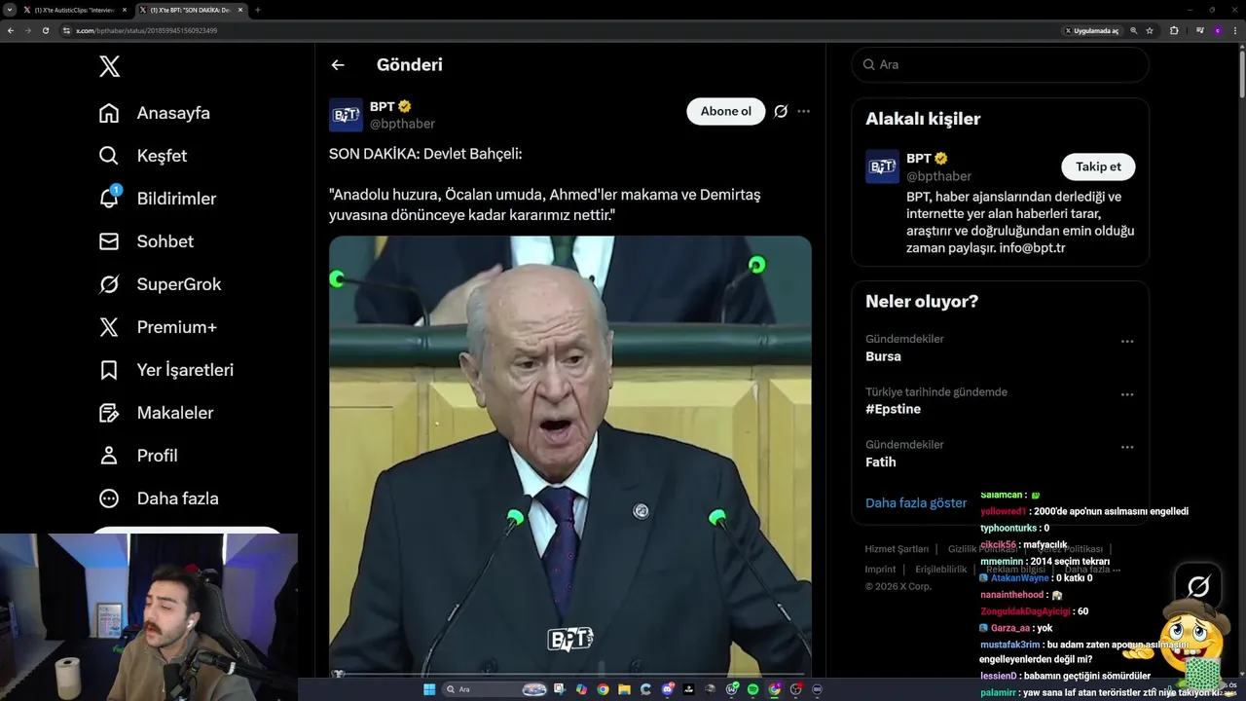The width and height of the screenshot is (1246, 701).
Task: Go back in browser history
Action: [11, 31]
